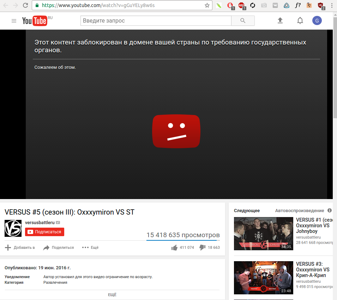Open the account avatar menu
Screen dimensions: 337x300
pyautogui.click(x=317, y=21)
